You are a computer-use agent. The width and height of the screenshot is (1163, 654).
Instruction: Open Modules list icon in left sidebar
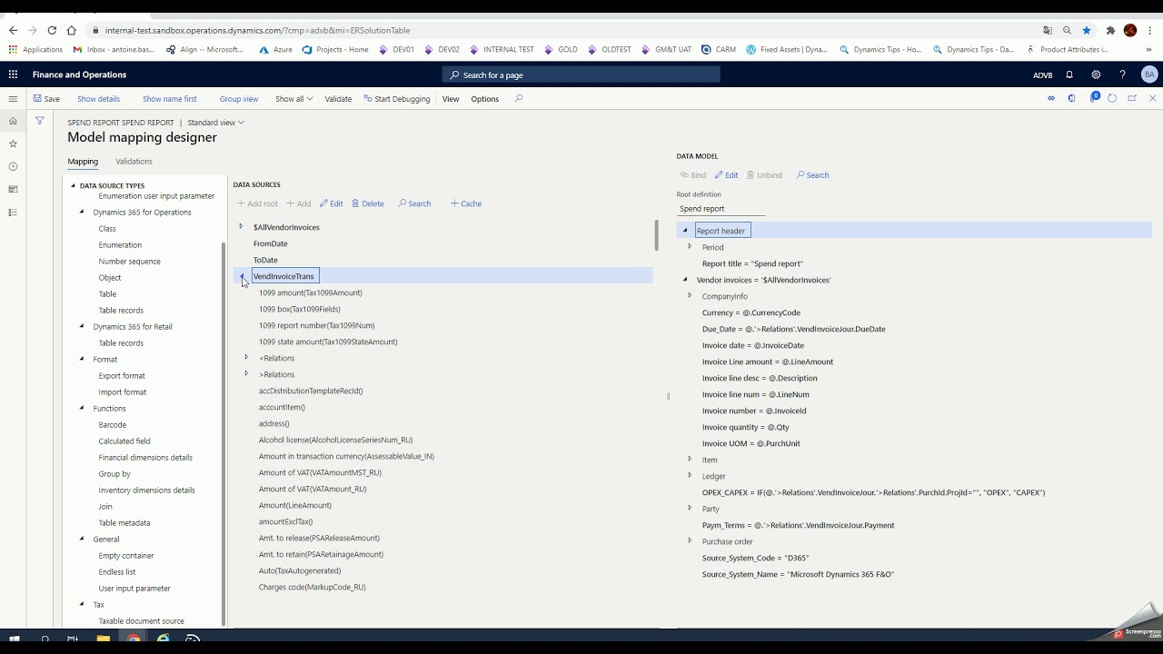(13, 213)
